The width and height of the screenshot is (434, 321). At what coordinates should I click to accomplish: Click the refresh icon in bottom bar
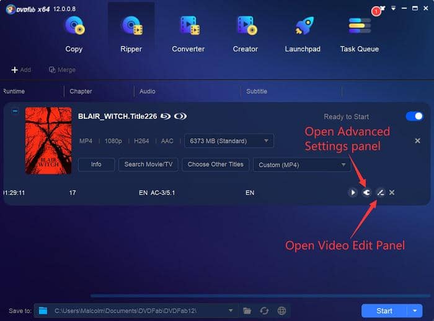264,310
